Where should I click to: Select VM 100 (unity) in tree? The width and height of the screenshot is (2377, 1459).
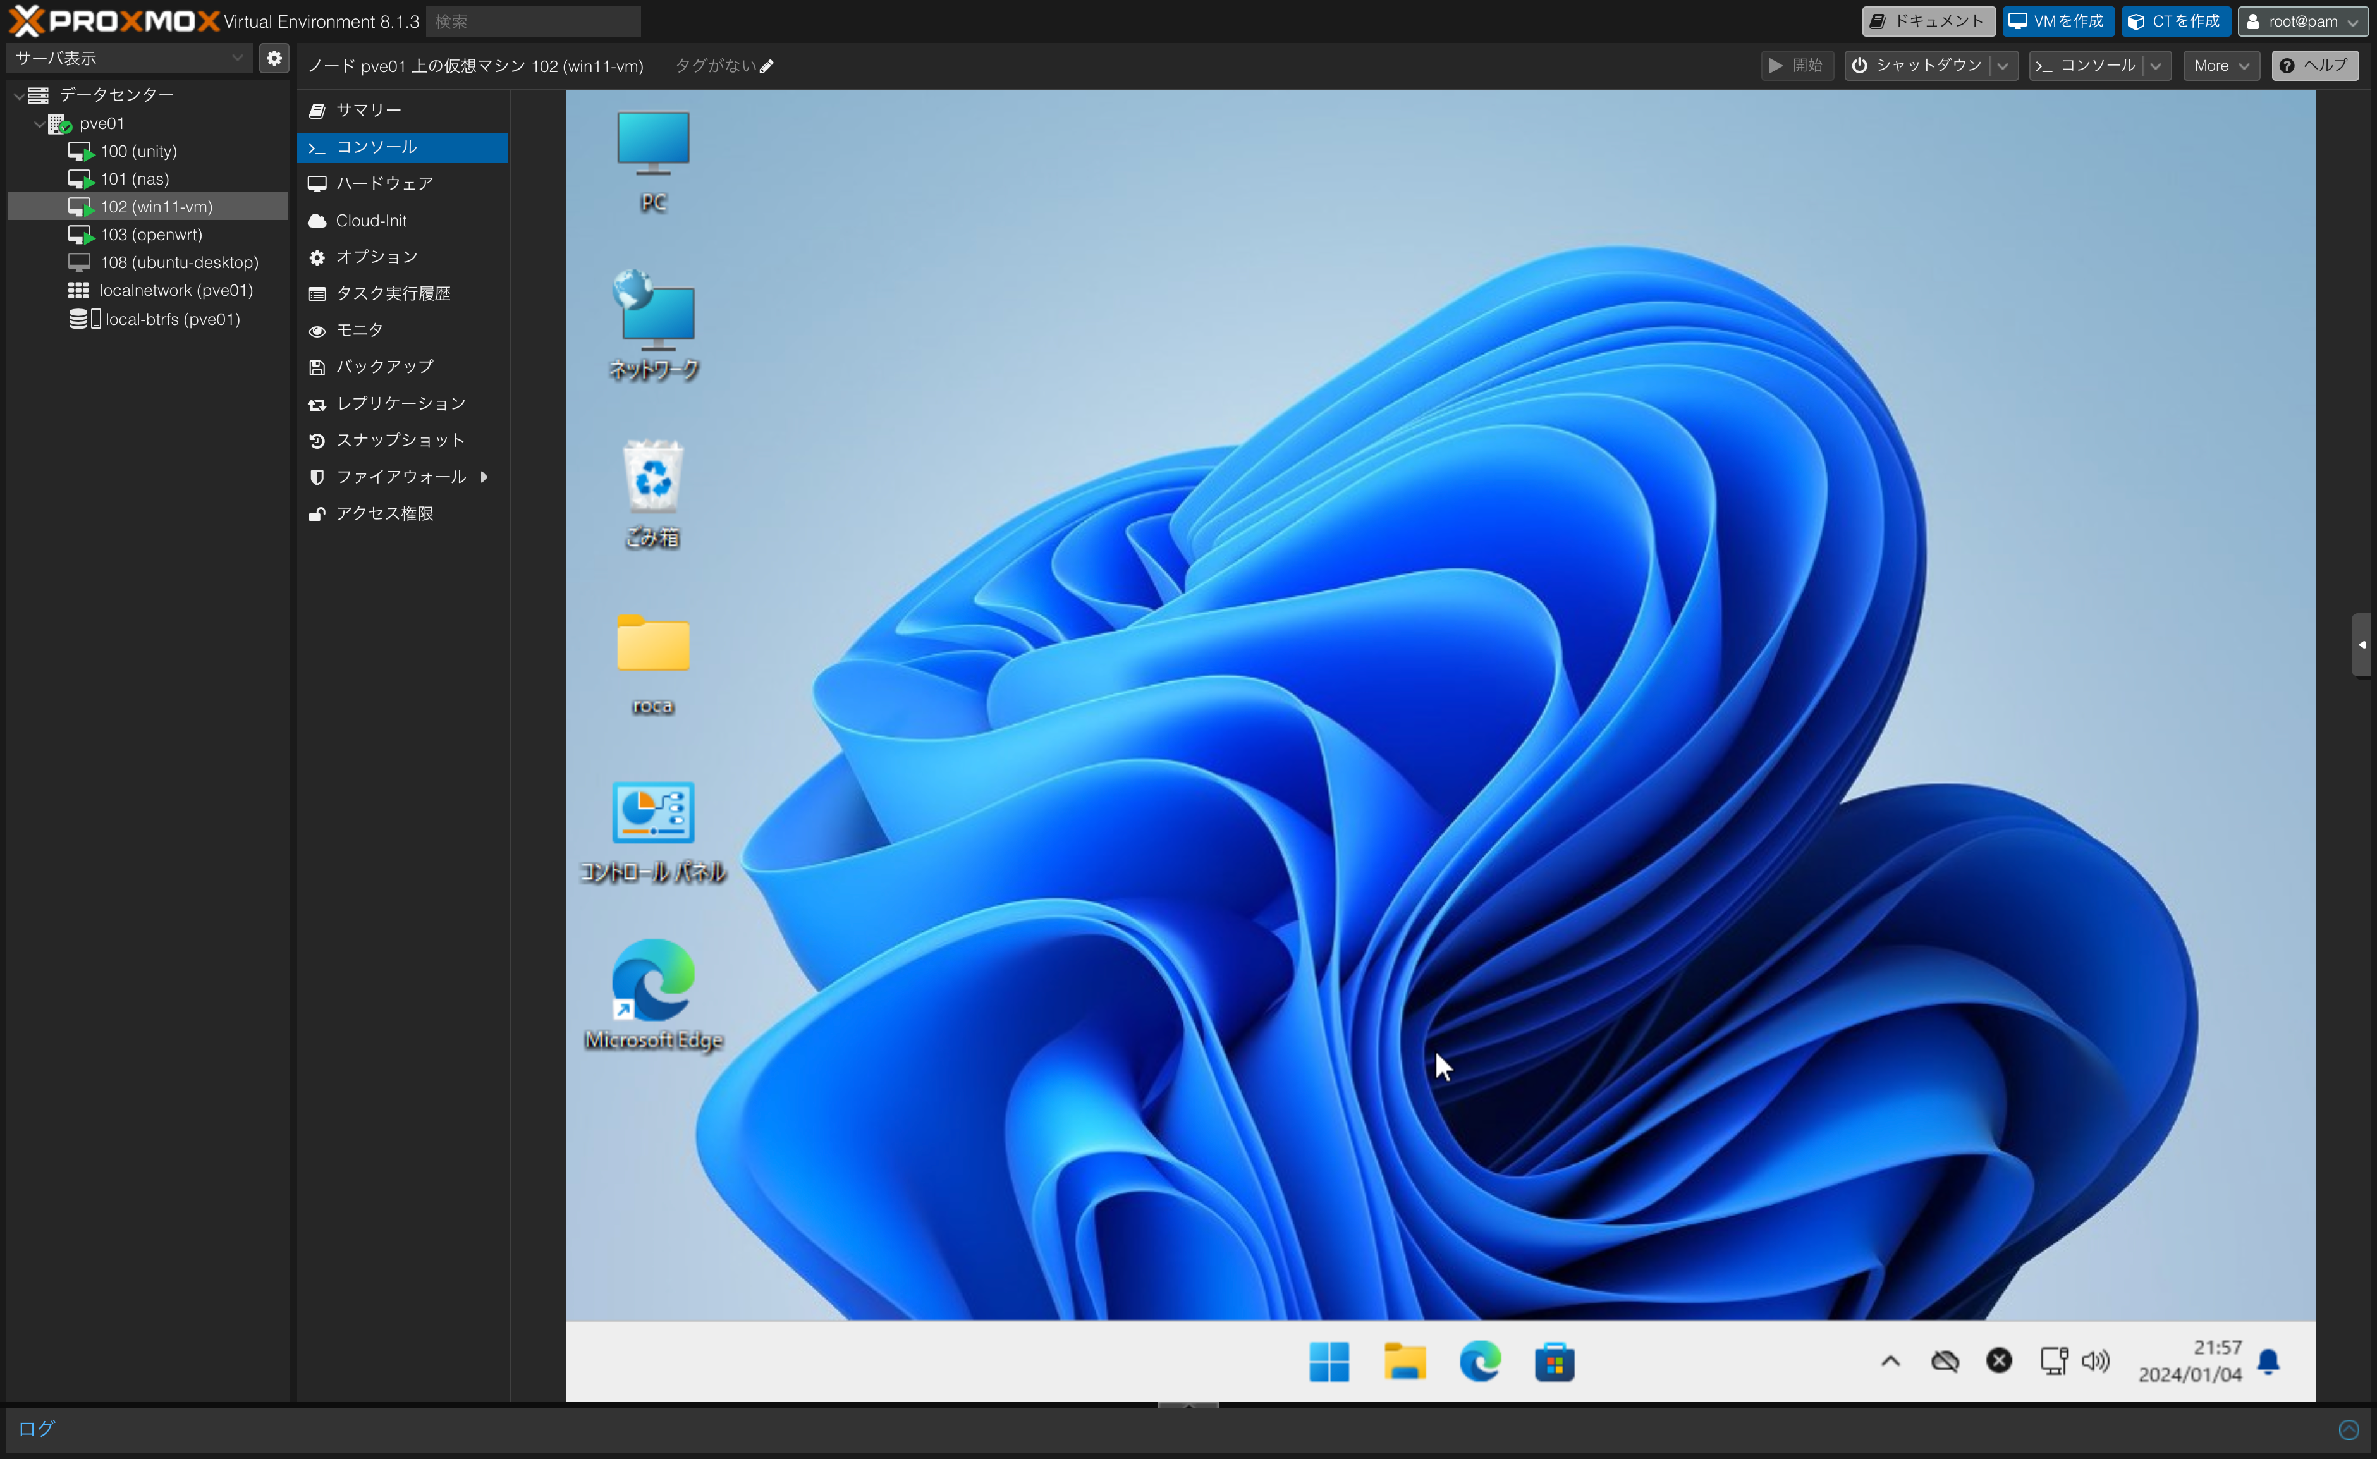tap(147, 152)
